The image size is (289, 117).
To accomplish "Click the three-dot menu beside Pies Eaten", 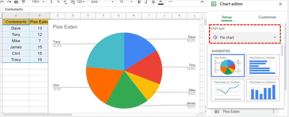I will pyautogui.click(x=273, y=112).
